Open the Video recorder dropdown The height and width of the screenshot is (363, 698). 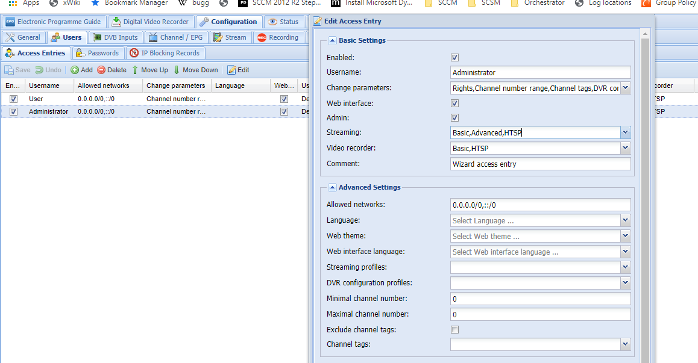coord(625,148)
